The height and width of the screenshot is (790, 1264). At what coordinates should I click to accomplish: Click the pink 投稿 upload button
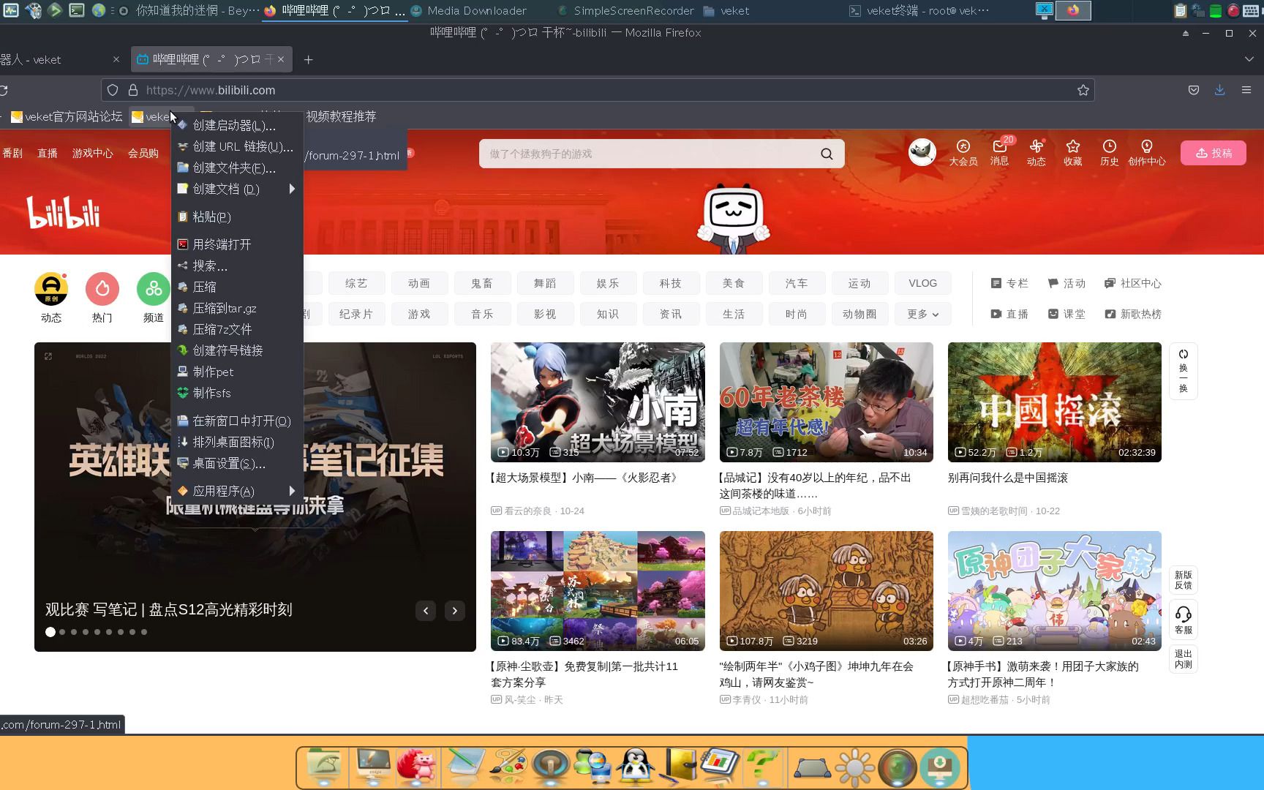click(x=1214, y=153)
